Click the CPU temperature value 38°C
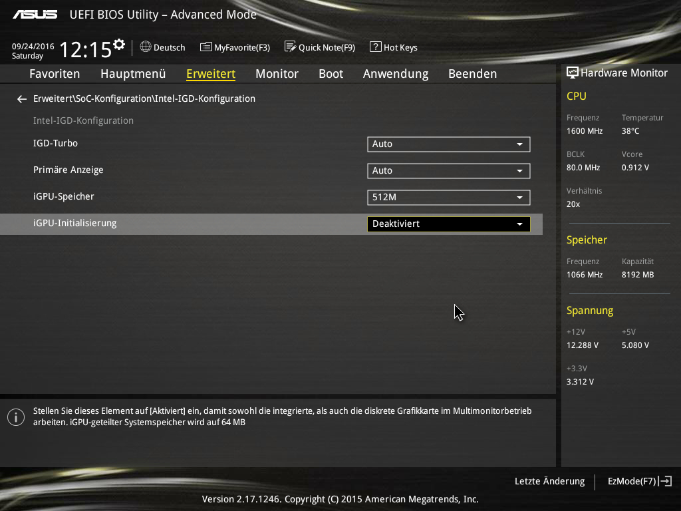 pyautogui.click(x=630, y=131)
